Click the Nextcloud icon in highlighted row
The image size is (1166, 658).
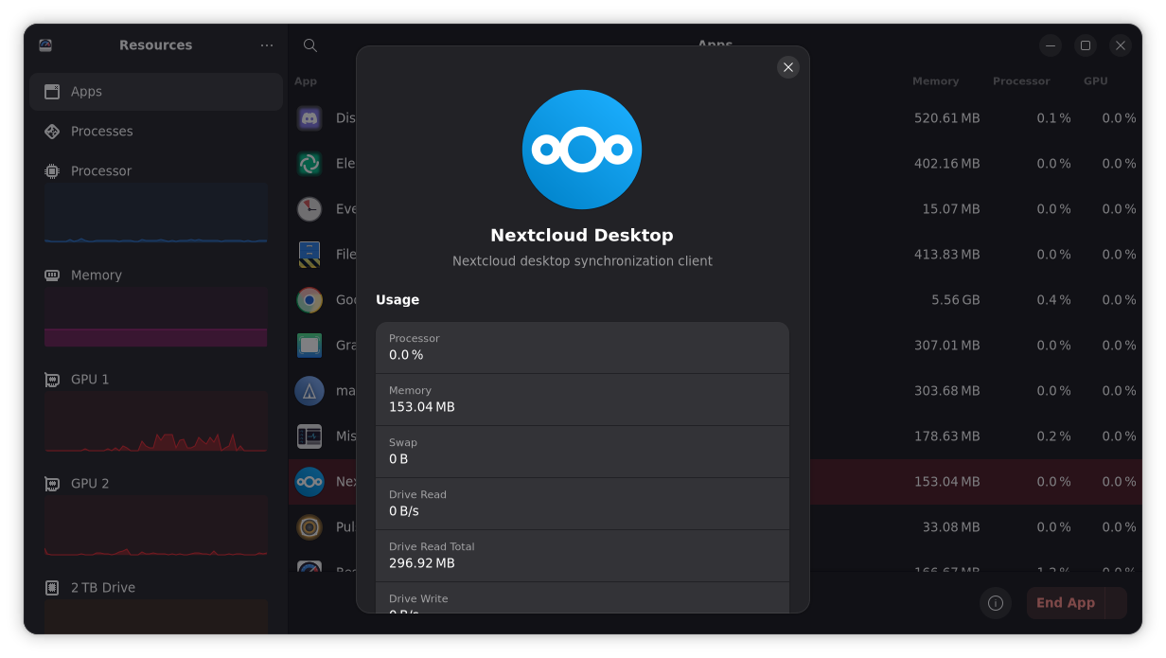[309, 482]
